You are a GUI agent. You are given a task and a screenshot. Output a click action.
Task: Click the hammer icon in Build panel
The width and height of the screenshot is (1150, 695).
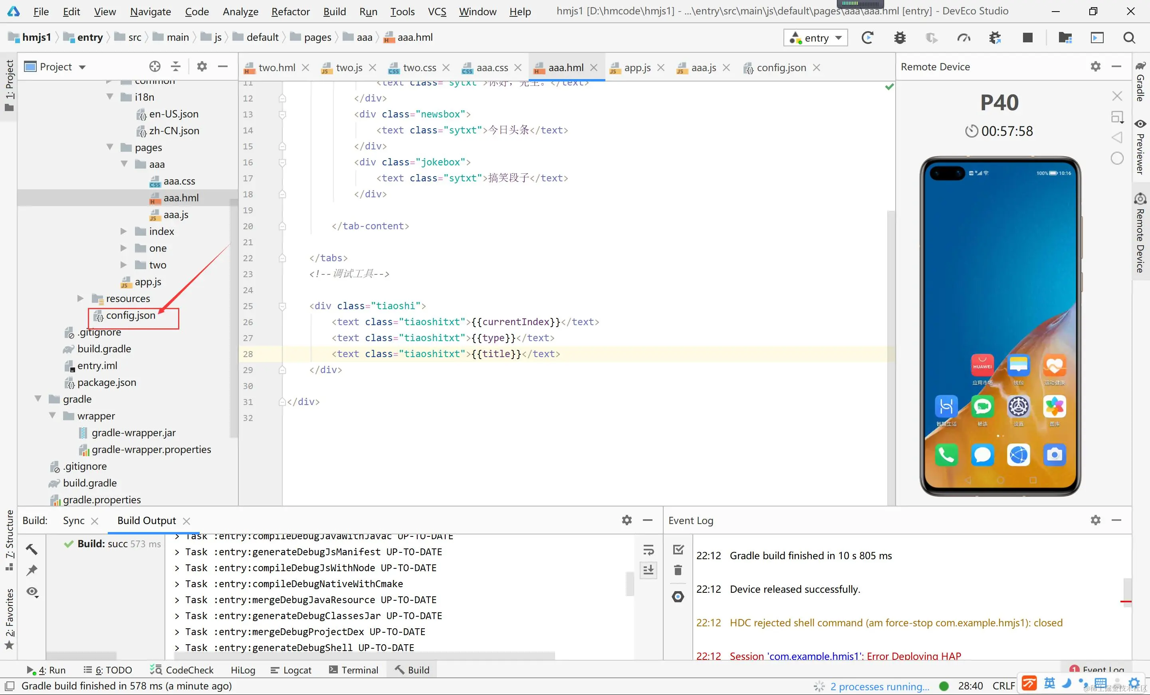[32, 549]
